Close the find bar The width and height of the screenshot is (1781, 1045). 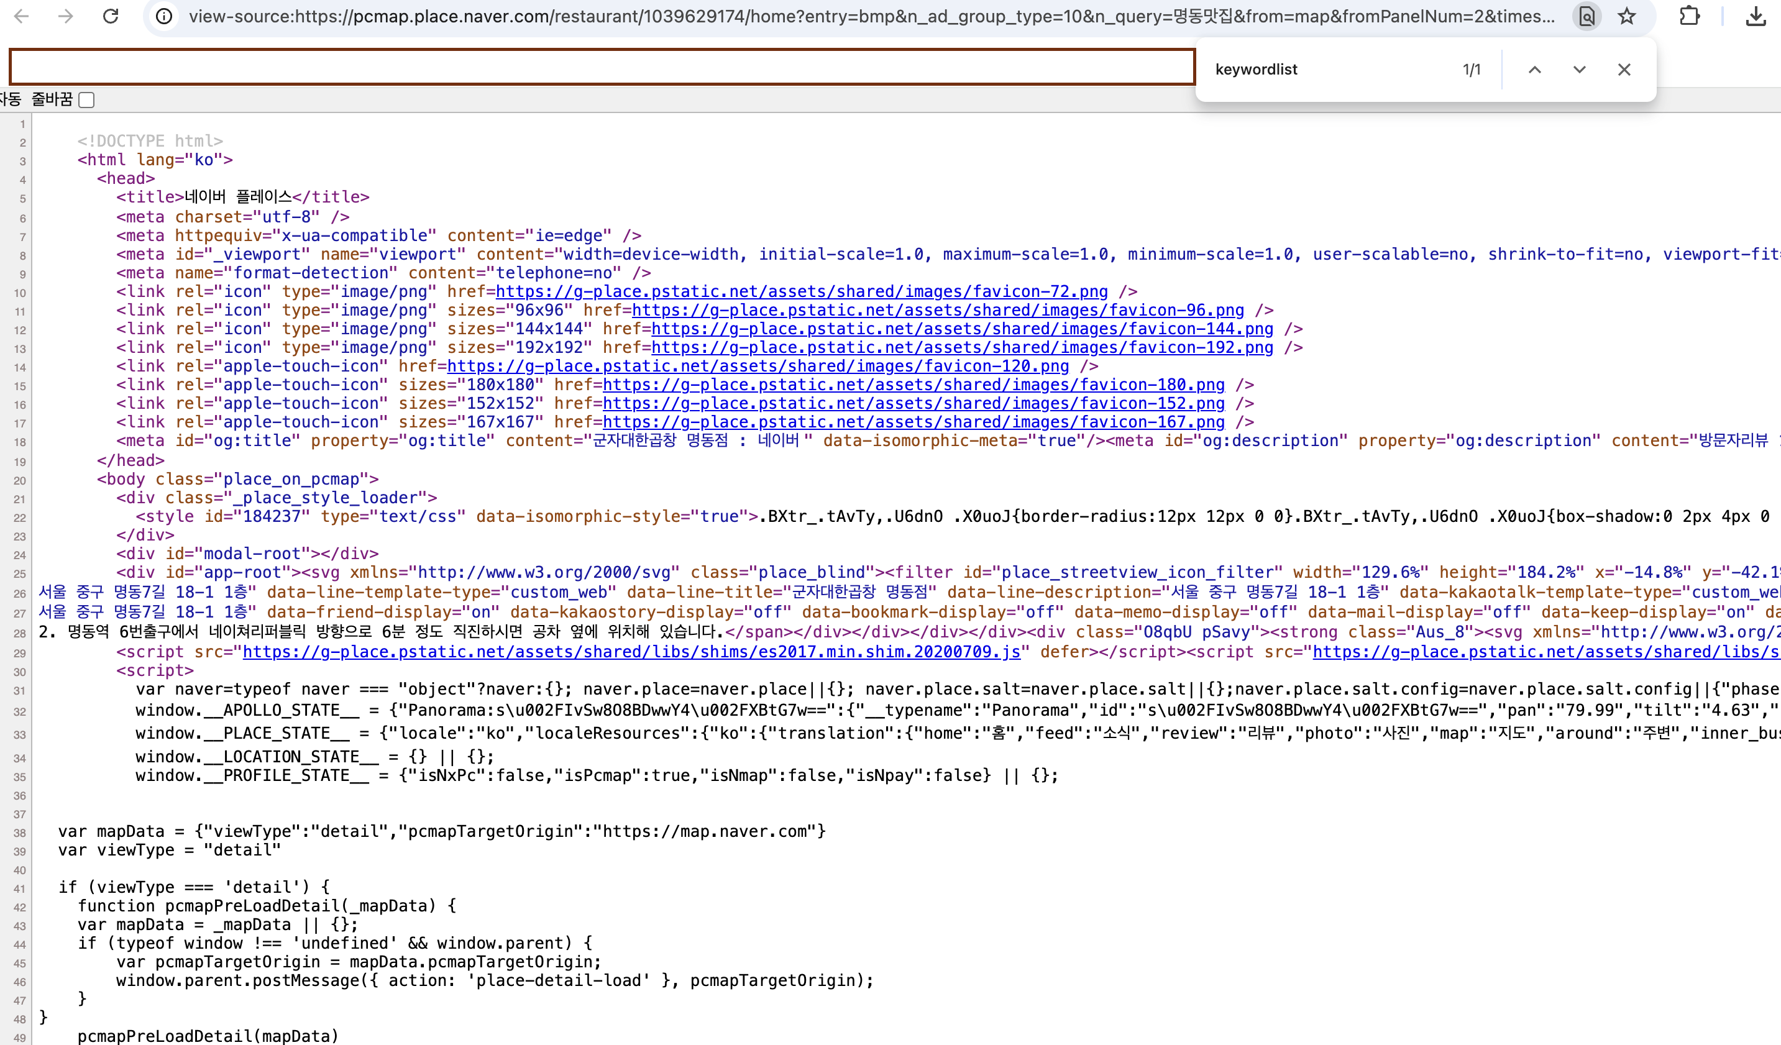pyautogui.click(x=1624, y=69)
